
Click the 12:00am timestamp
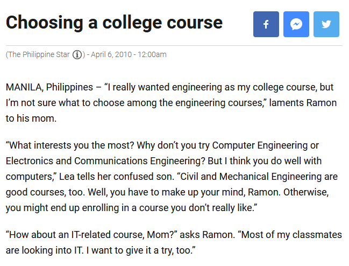coord(152,54)
